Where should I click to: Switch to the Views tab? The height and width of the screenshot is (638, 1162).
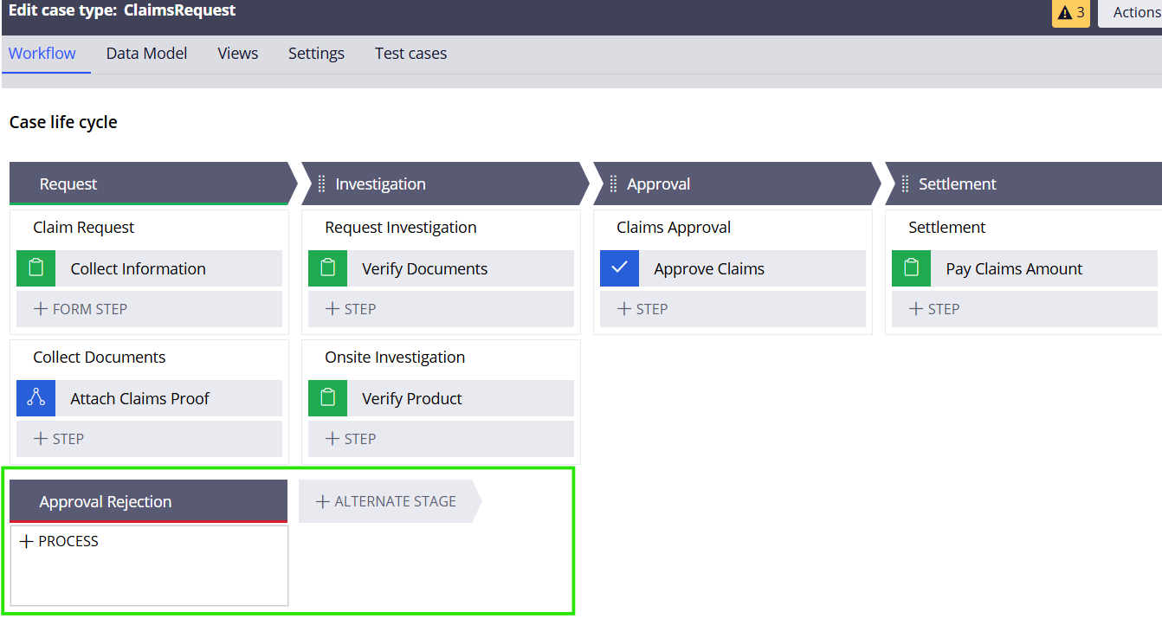[x=238, y=53]
